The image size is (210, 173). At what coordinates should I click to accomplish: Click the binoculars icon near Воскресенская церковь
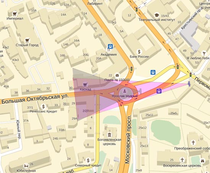(202, 161)
